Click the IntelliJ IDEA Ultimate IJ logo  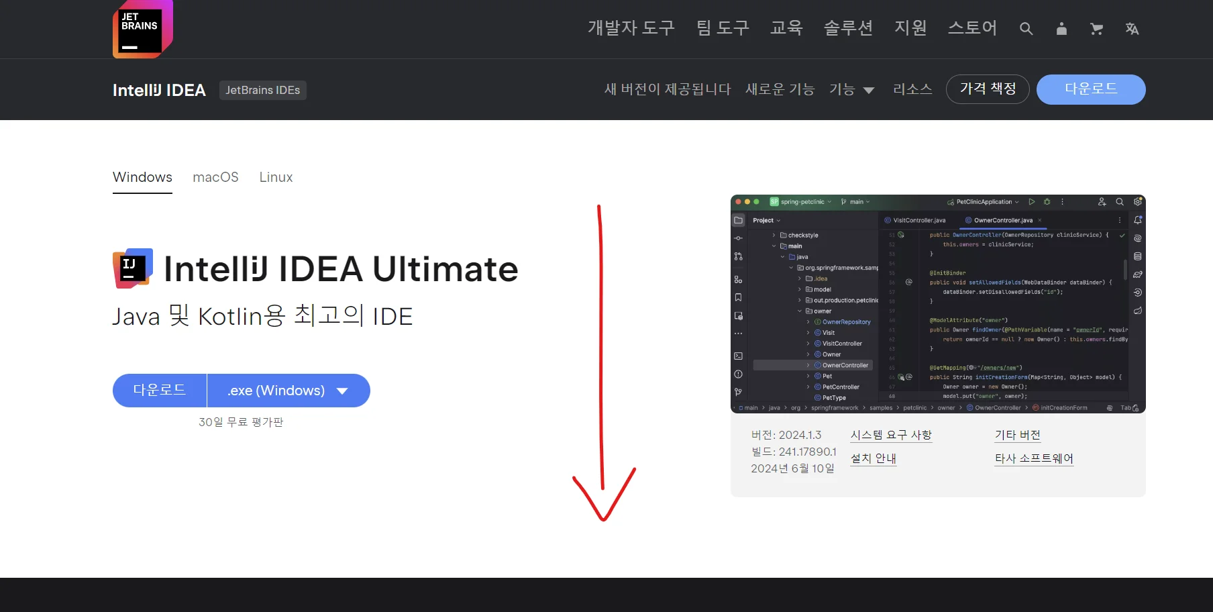[133, 268]
